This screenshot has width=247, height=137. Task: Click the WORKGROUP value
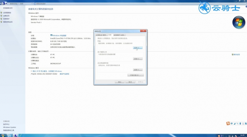tap(56, 64)
